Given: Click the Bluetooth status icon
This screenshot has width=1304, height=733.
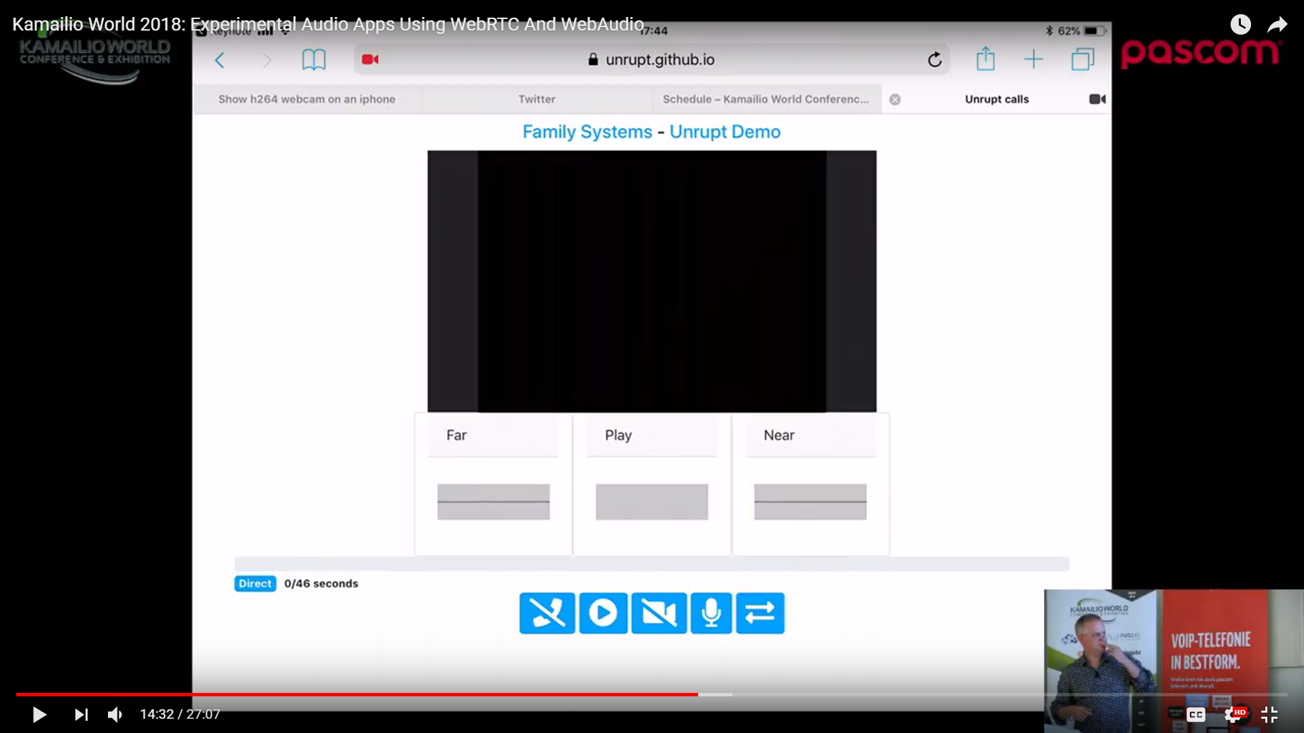Looking at the screenshot, I should pos(1049,31).
